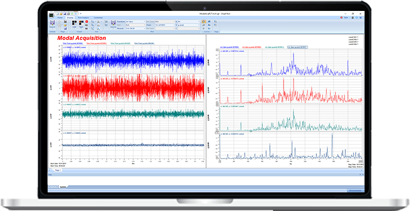
Task: Click the Modal Acquisition title text
Action: point(82,38)
